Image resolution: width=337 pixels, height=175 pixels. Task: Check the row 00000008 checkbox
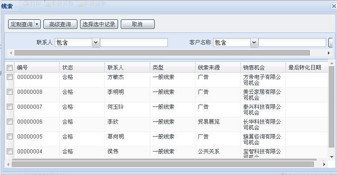pos(9,92)
